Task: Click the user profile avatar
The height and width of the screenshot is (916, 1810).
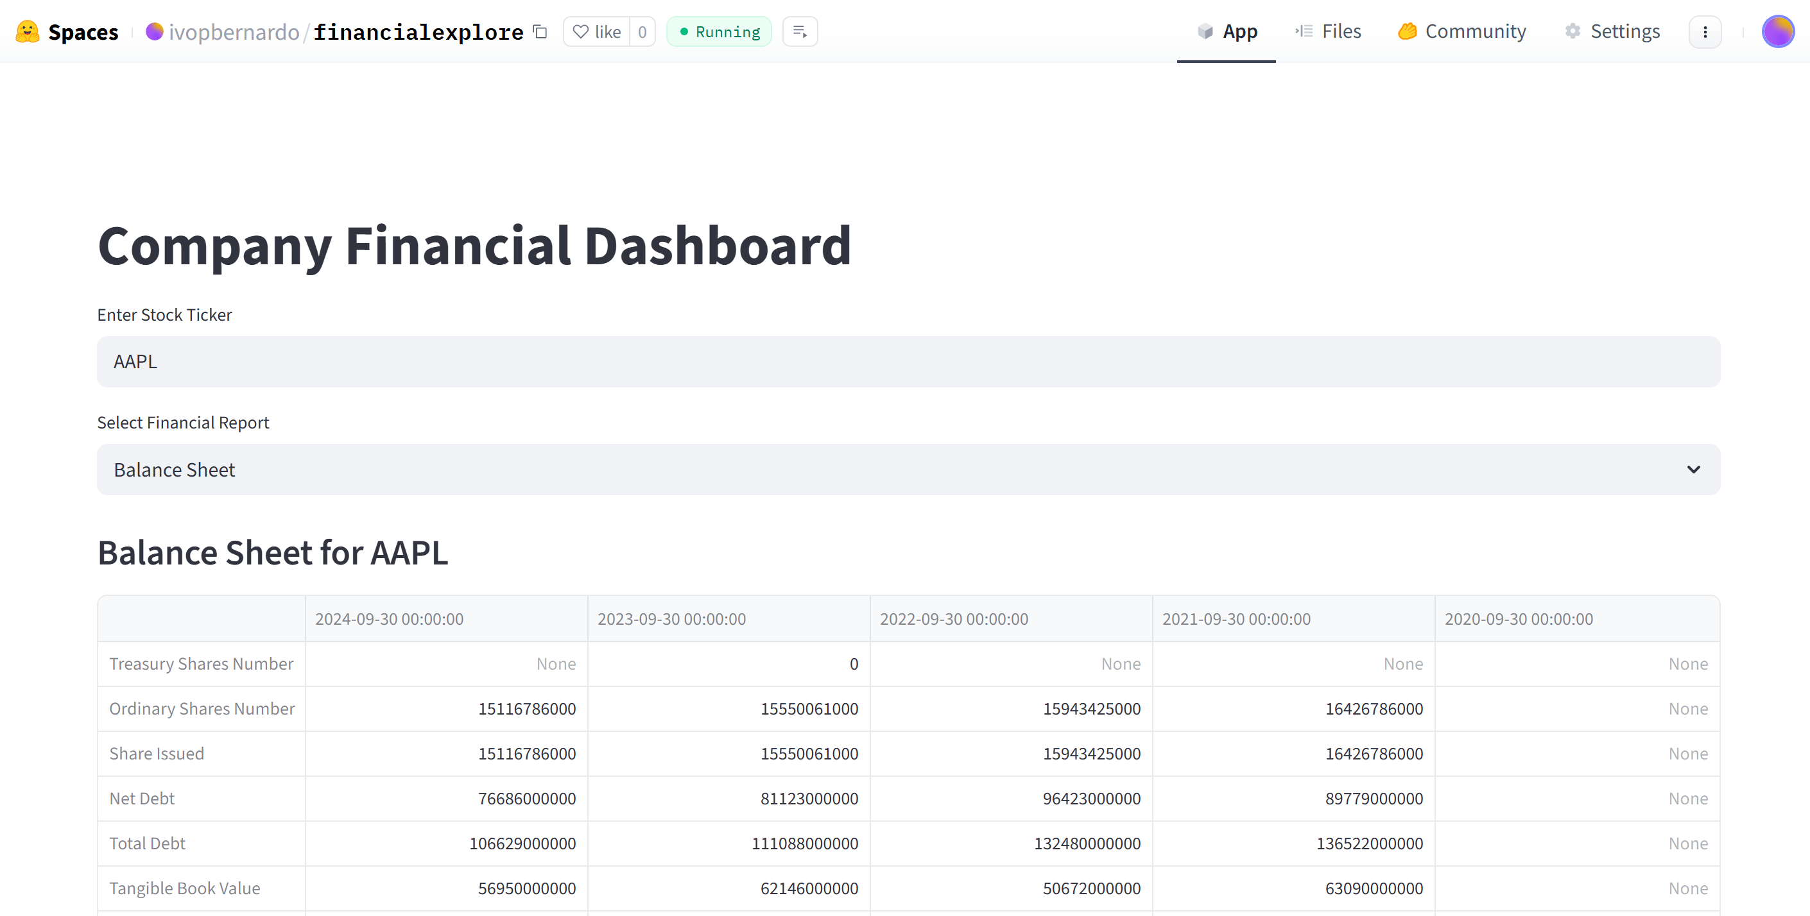Action: point(1777,31)
